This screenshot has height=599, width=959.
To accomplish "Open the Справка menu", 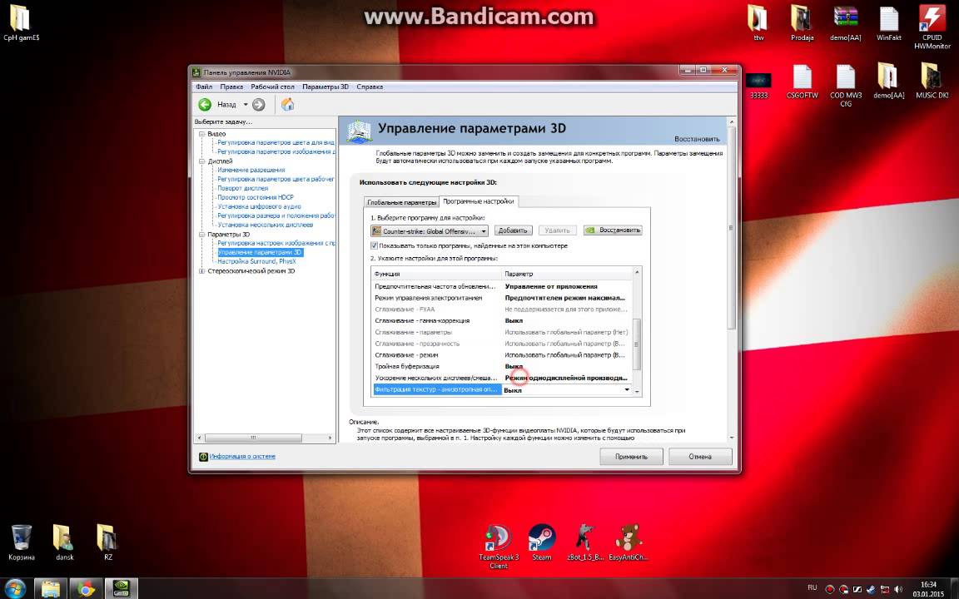I will 370,87.
